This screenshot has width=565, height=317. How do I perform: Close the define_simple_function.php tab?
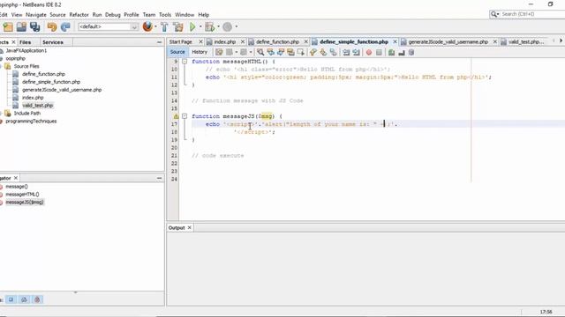click(x=395, y=42)
